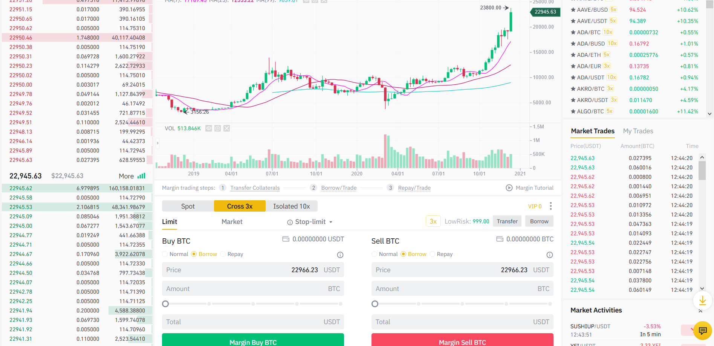The image size is (714, 346).
Task: Open the three-dot options menu beside VIP 0
Action: (551, 206)
